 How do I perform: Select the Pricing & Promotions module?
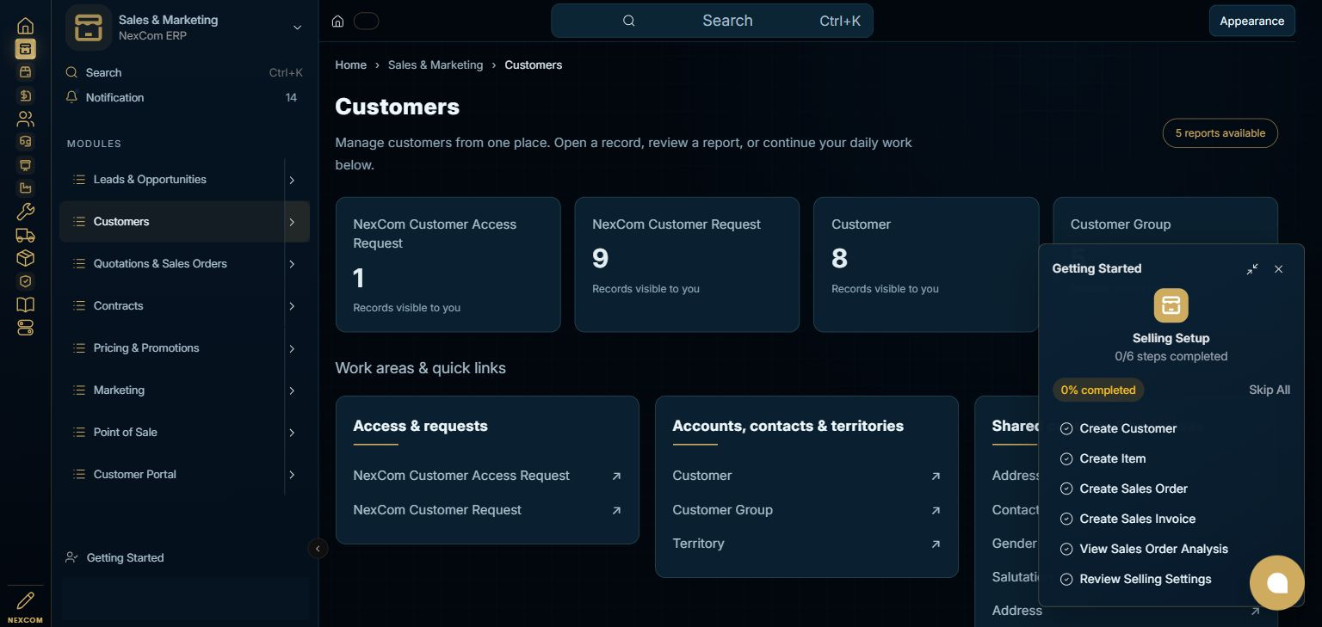click(172, 348)
